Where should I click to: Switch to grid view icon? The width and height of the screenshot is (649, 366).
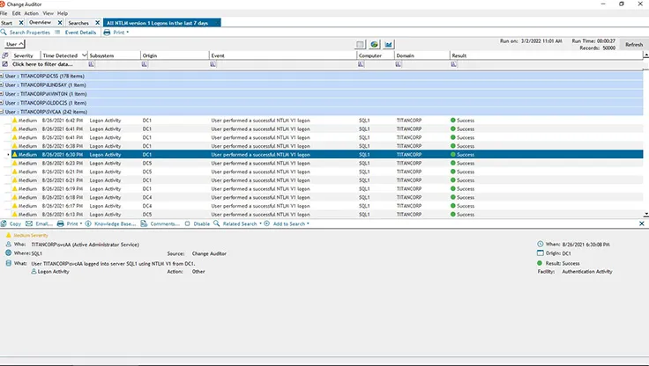[x=360, y=44]
